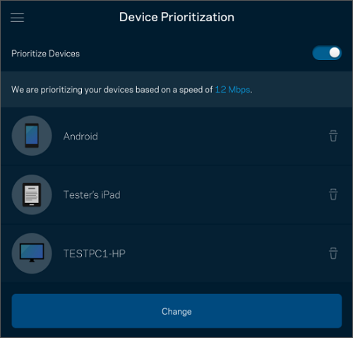
Task: Select the Android device name
Action: [80, 136]
